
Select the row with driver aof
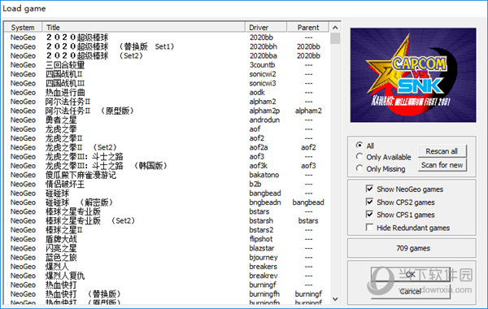(167, 129)
